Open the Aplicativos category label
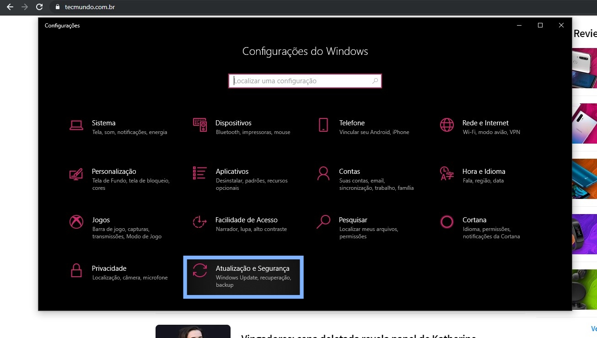The height and width of the screenshot is (338, 597). (x=232, y=172)
